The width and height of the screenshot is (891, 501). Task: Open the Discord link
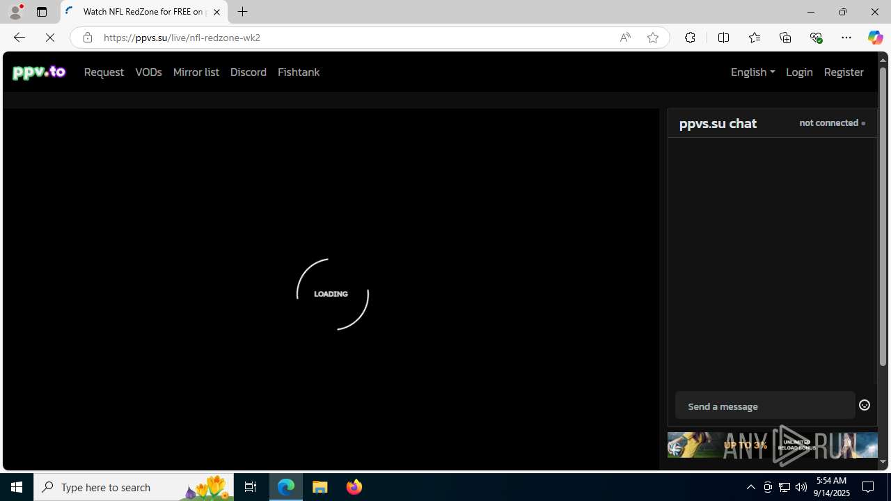point(249,72)
